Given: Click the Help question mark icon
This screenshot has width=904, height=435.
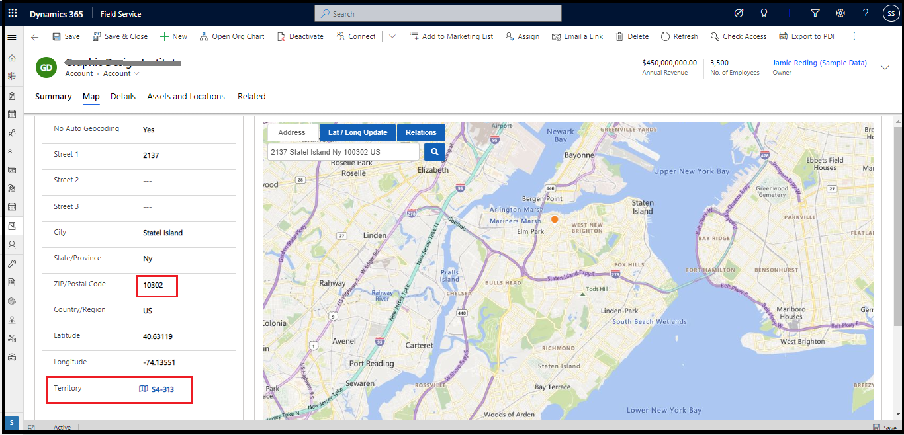Looking at the screenshot, I should (865, 13).
